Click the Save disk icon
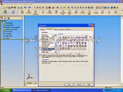Screen dimensions: 123x92 [9, 8]
